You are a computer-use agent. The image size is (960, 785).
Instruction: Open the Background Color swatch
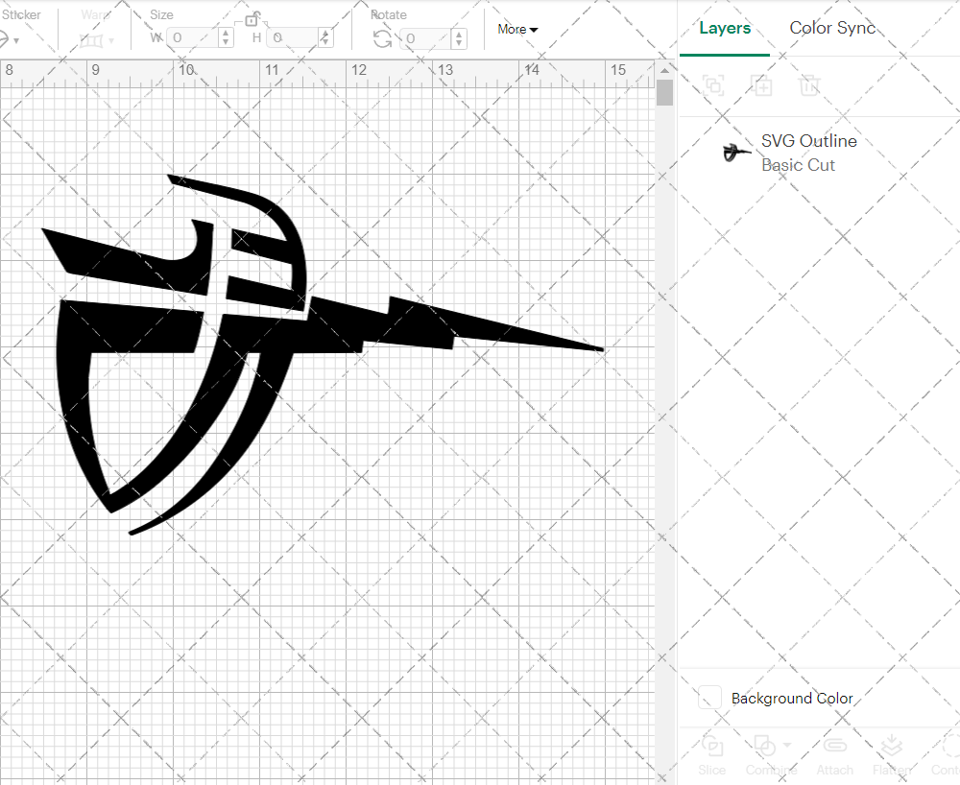pyautogui.click(x=708, y=698)
